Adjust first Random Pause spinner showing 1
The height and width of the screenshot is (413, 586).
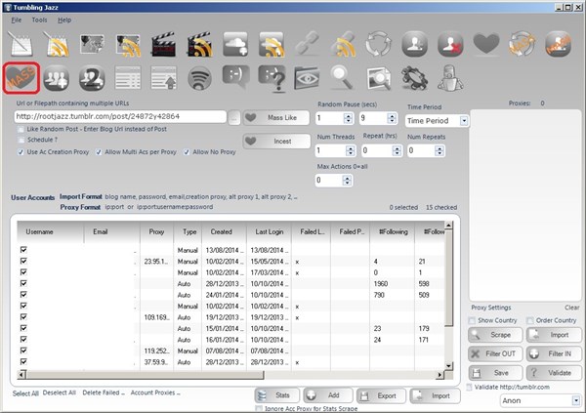coord(348,118)
